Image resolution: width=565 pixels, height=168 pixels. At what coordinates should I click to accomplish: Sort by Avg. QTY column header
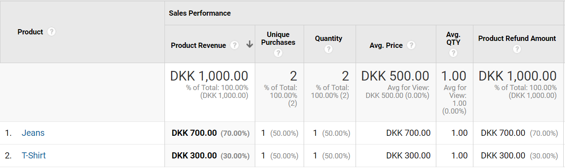(x=453, y=38)
